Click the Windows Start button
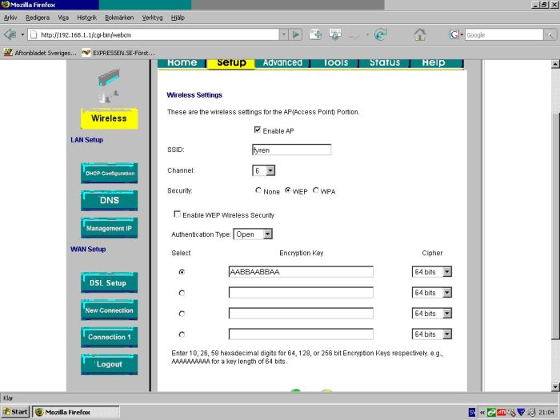Image resolution: width=560 pixels, height=420 pixels. point(15,412)
